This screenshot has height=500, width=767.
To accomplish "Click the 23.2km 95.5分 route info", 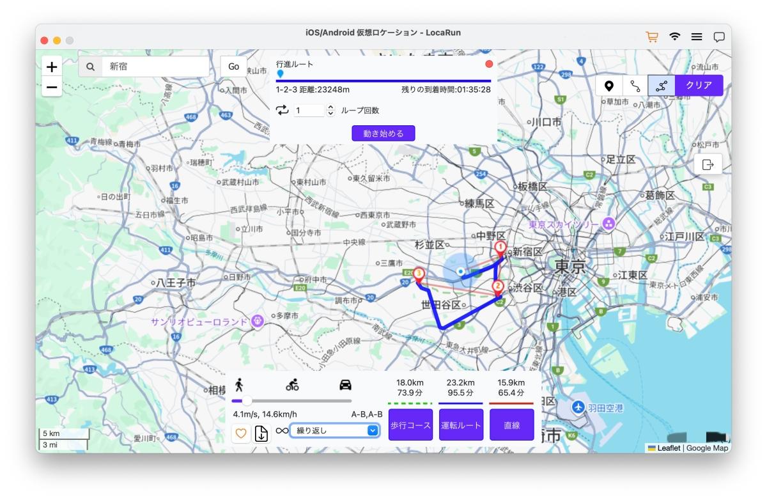I will point(461,387).
